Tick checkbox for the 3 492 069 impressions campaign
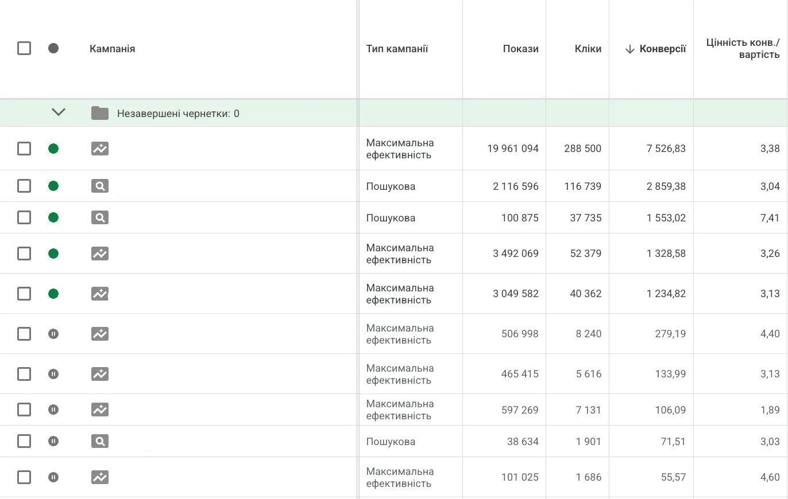This screenshot has height=499, width=788. point(24,253)
